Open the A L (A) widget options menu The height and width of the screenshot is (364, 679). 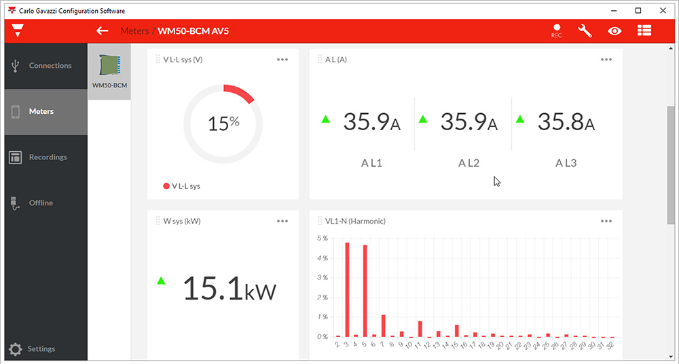pos(606,60)
